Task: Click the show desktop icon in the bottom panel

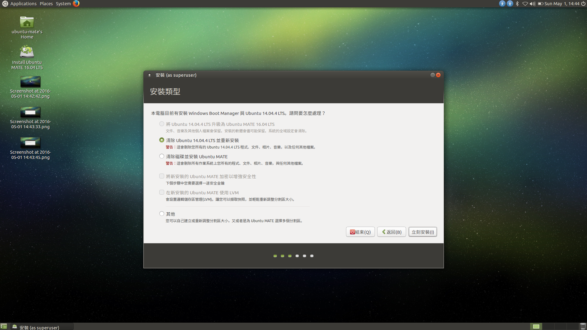Action: tap(4, 326)
